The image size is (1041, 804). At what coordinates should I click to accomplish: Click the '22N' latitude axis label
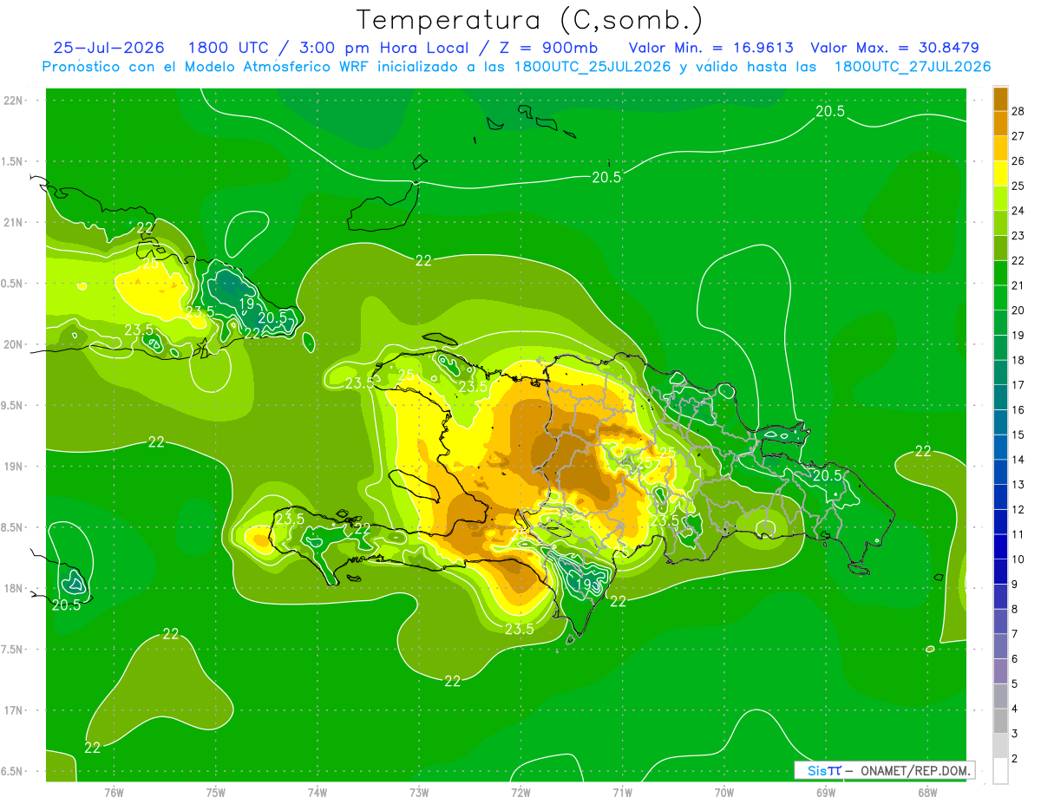coord(14,100)
